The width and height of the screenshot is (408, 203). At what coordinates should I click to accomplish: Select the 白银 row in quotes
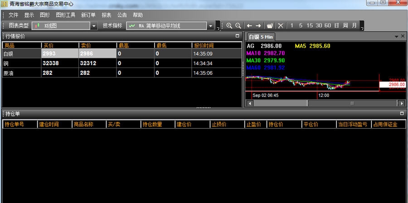click(122, 53)
